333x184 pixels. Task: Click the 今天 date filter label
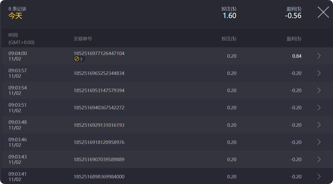pos(15,16)
